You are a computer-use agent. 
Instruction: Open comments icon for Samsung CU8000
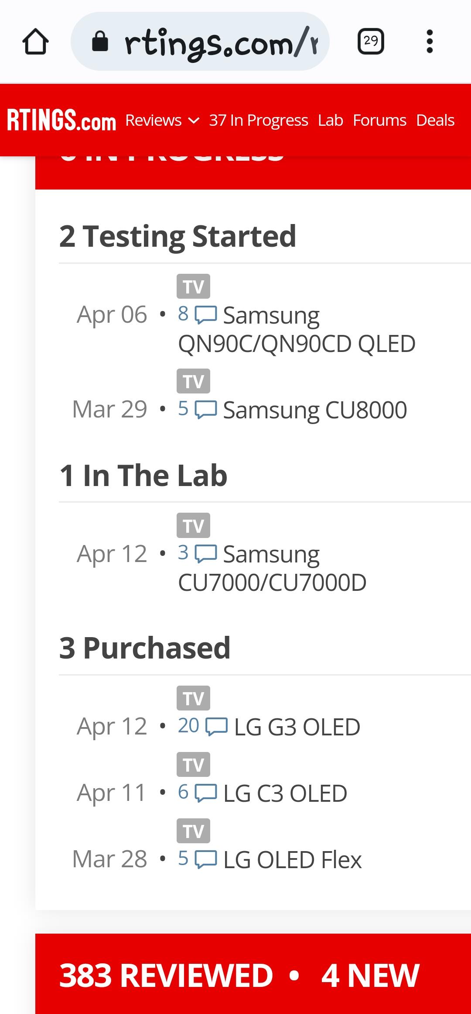point(205,410)
